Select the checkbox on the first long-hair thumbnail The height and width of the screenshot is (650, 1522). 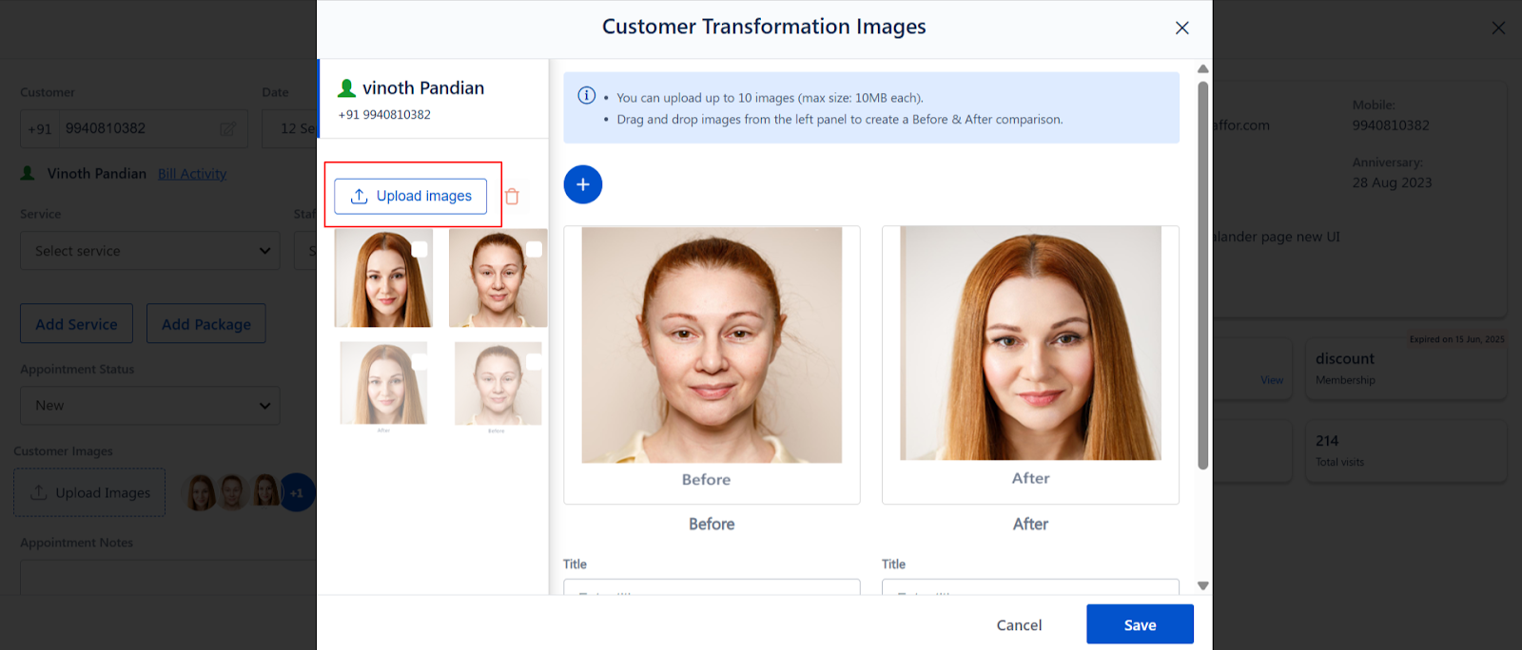[x=420, y=249]
